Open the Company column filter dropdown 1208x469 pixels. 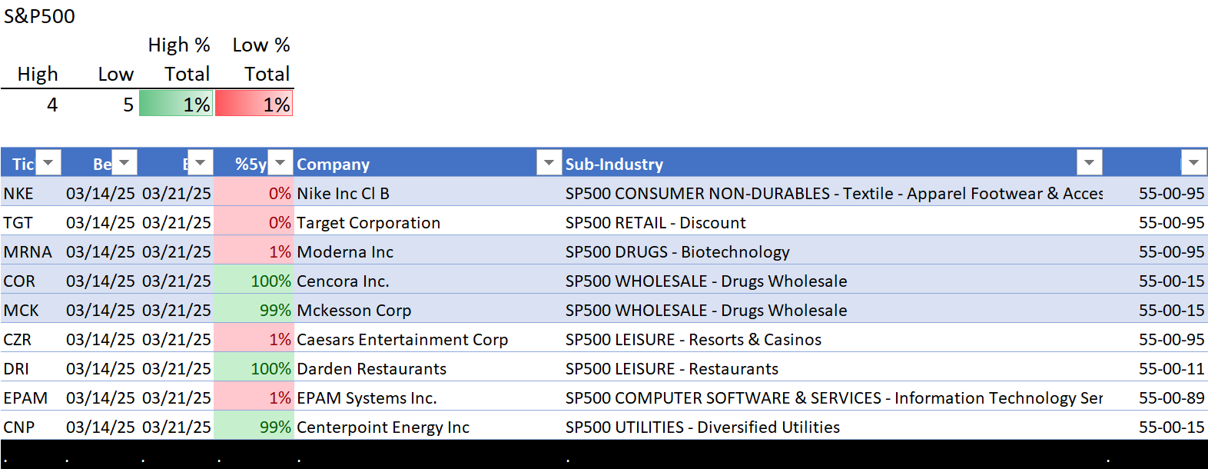(x=549, y=163)
